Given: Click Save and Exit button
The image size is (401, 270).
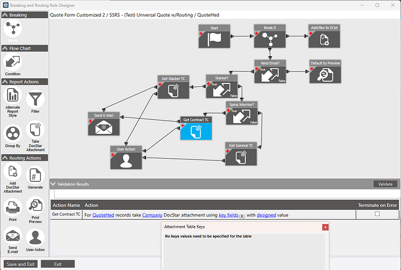Looking at the screenshot, I should point(20,264).
